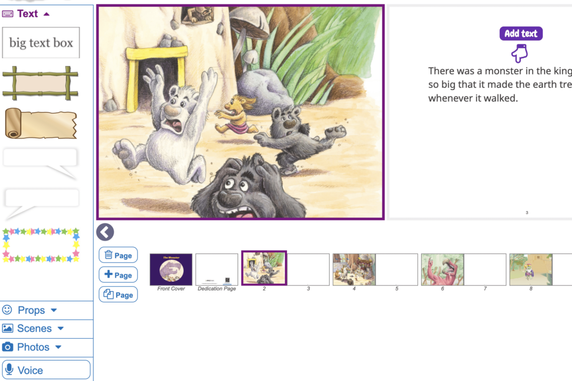
Task: Delete the current page with trash button
Action: click(118, 255)
